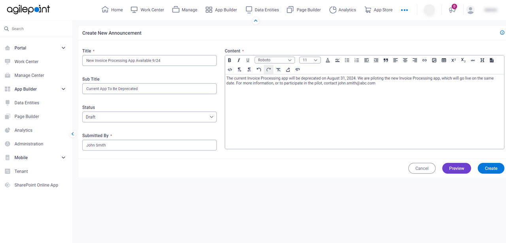Align text left

tap(395, 60)
